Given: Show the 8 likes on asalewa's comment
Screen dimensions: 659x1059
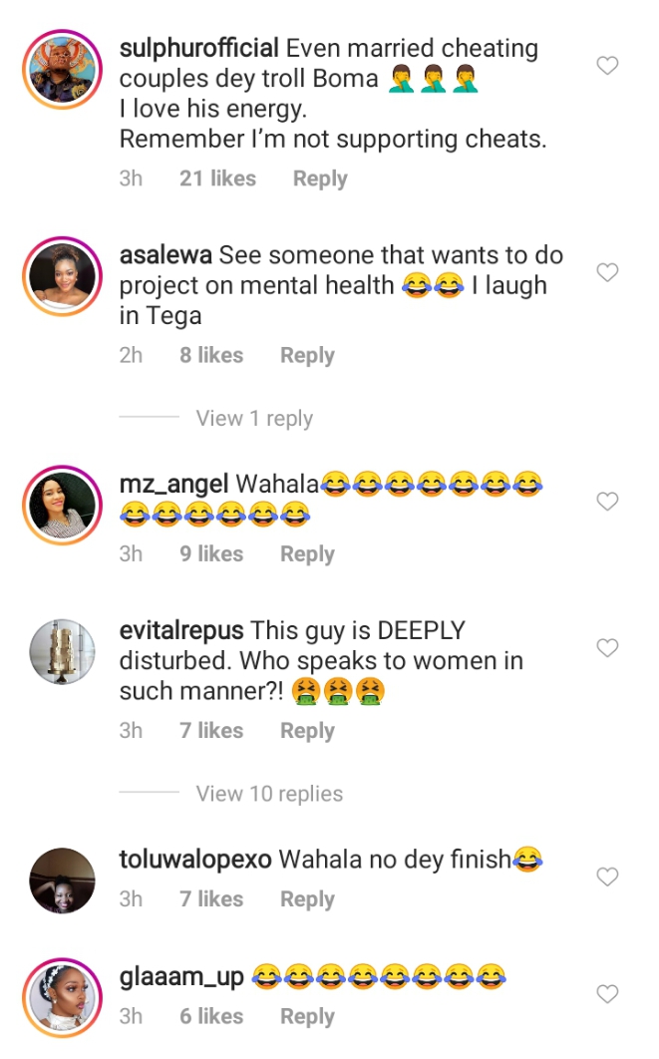Looking at the screenshot, I should point(211,355).
